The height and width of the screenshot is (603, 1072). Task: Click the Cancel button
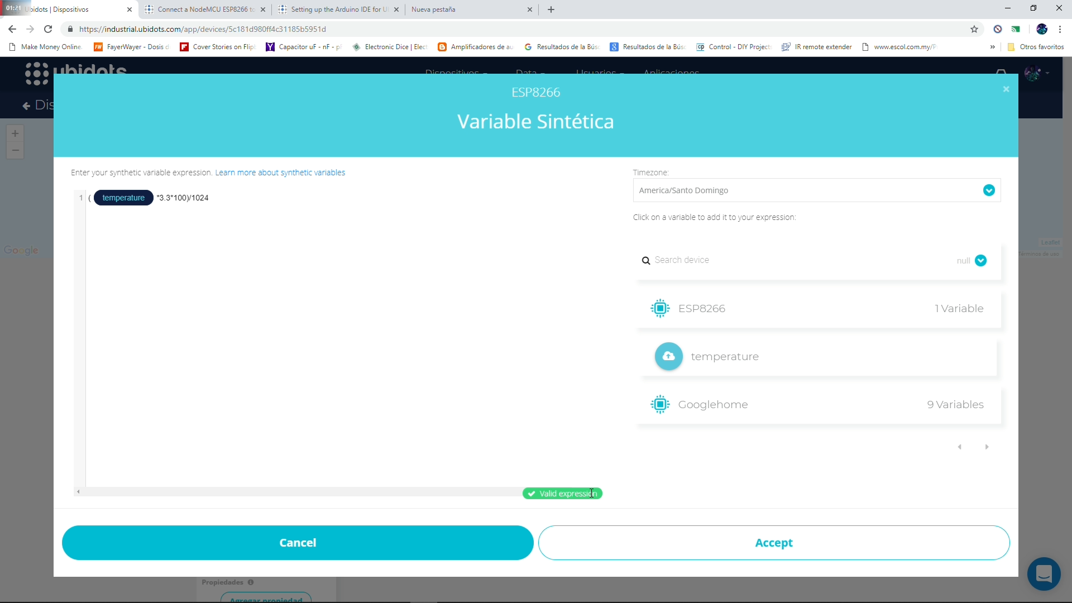(x=298, y=543)
